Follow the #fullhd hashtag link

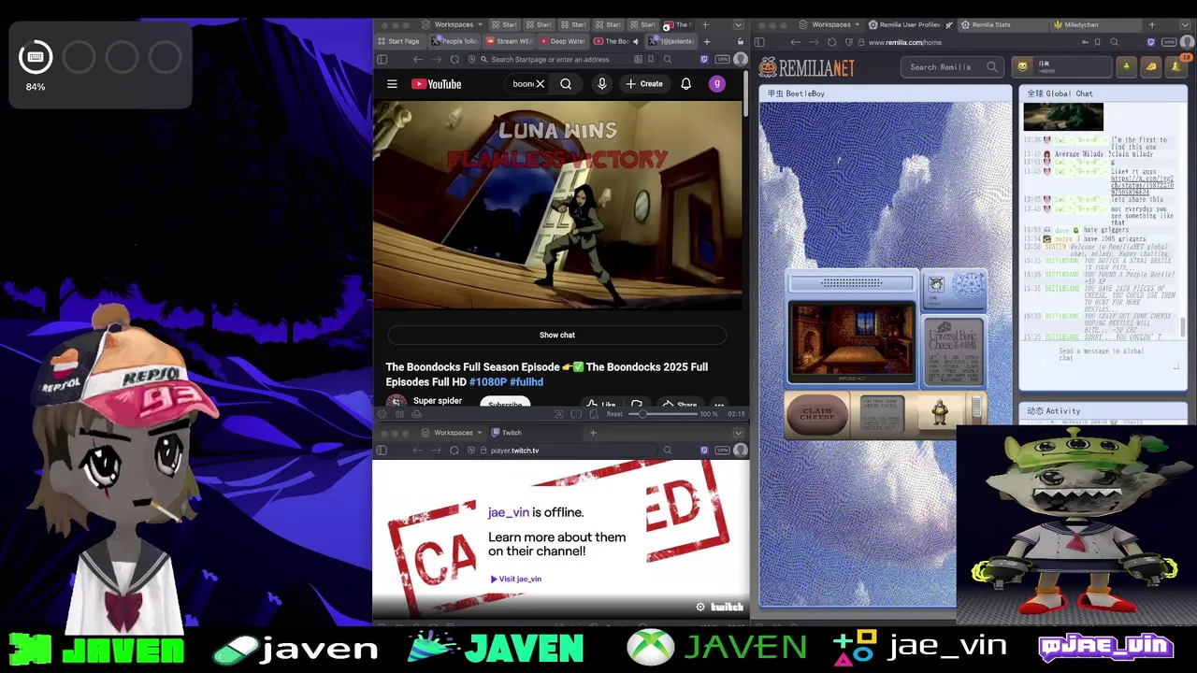click(526, 382)
